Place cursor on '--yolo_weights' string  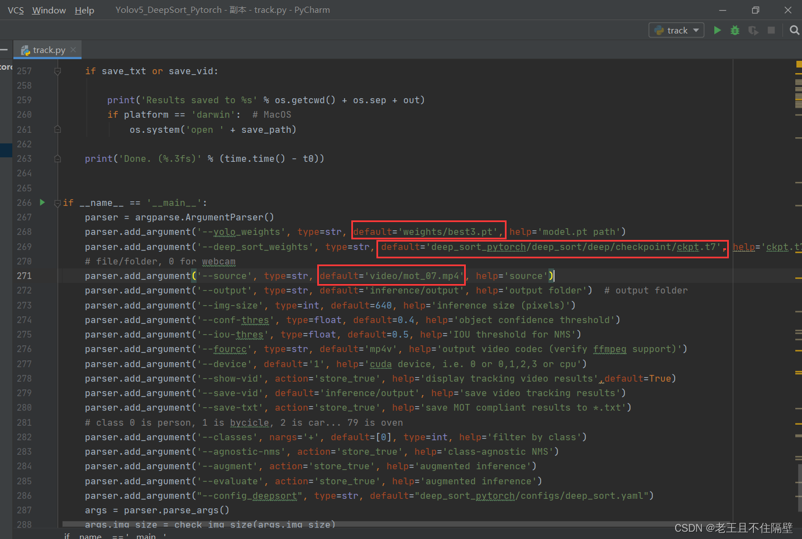point(241,232)
